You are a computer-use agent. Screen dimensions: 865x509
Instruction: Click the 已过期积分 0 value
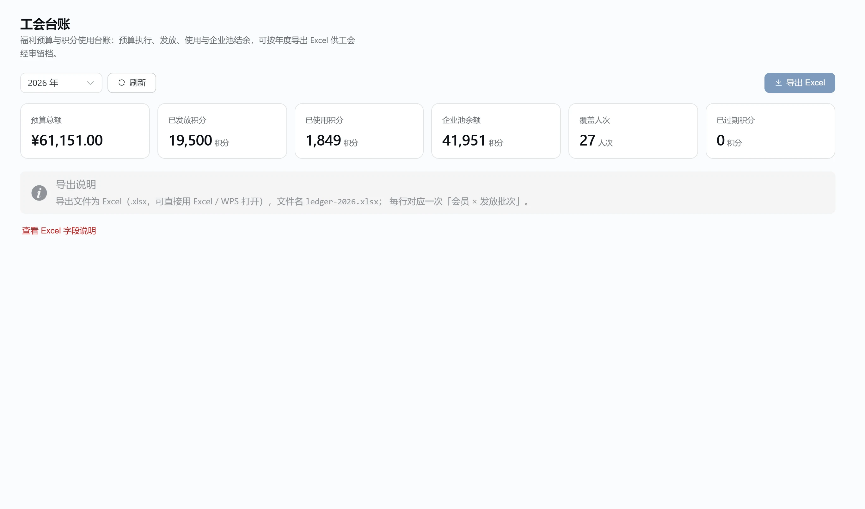[721, 140]
